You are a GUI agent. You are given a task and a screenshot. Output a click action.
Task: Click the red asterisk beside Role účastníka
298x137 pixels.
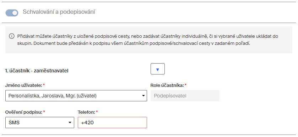[186, 85]
